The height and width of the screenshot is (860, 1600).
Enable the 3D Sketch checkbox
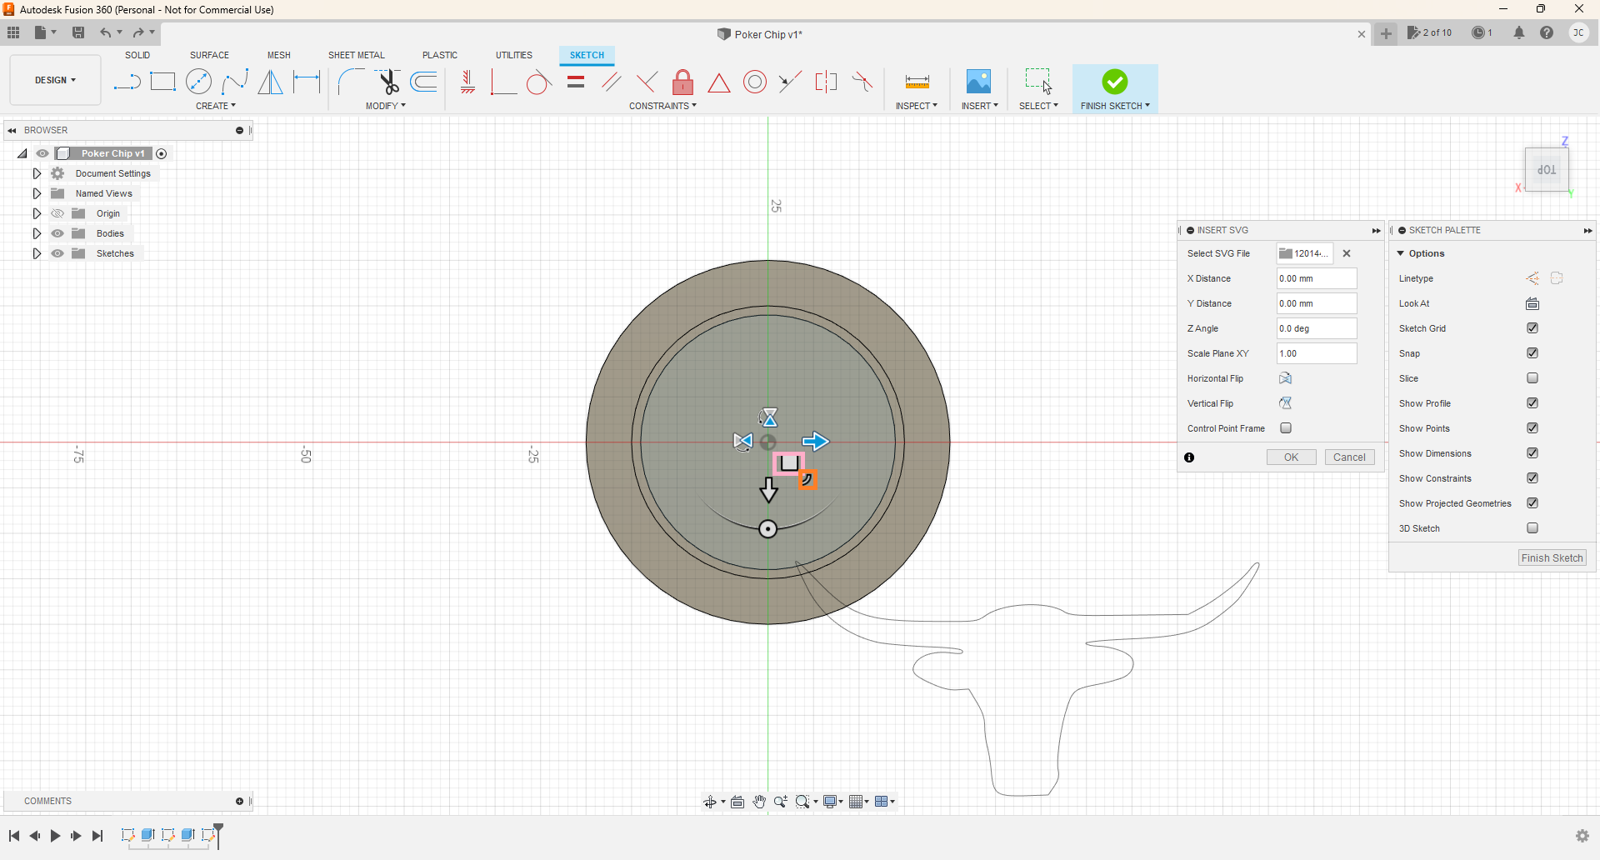coord(1532,528)
